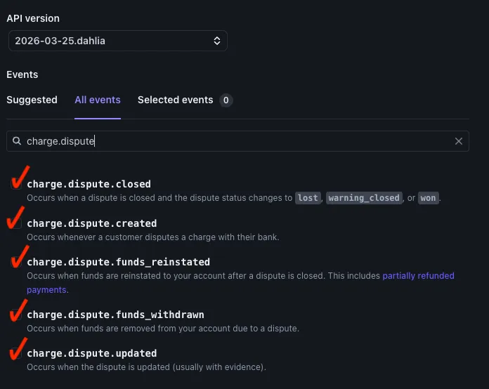Click the charge.dispute.updated event name

(91, 353)
